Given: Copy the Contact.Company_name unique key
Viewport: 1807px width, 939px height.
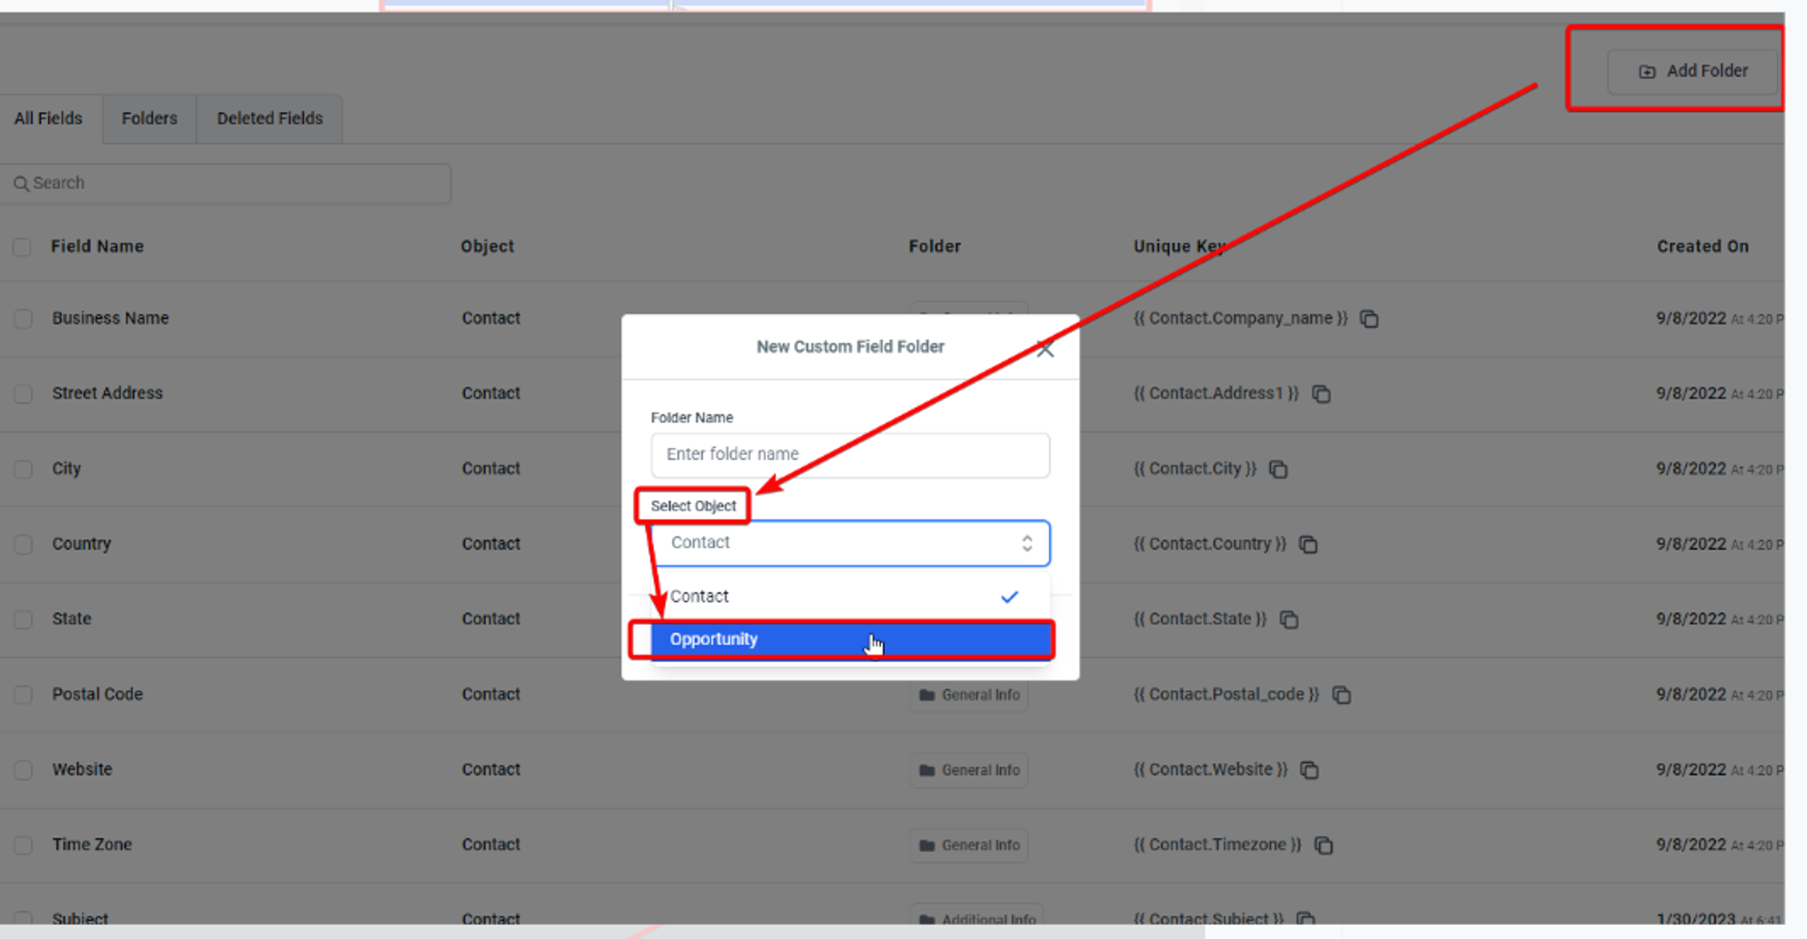Looking at the screenshot, I should coord(1369,319).
